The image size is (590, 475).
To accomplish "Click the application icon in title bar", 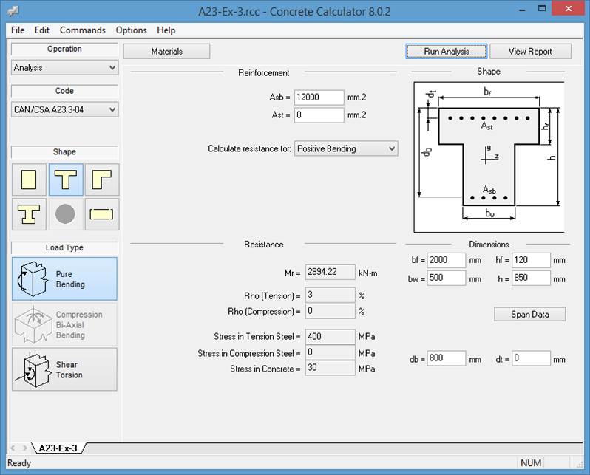I will pos(13,11).
